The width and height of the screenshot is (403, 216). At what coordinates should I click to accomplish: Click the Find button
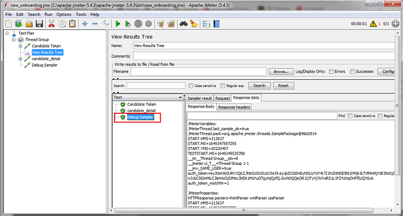pos(341,116)
